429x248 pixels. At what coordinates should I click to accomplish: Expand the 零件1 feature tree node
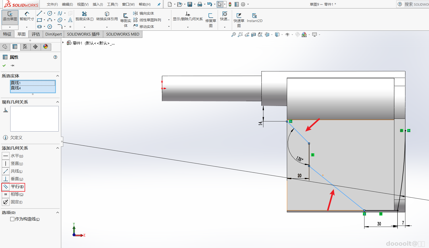tap(63, 43)
